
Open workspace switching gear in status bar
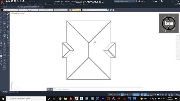pyautogui.click(x=158, y=95)
